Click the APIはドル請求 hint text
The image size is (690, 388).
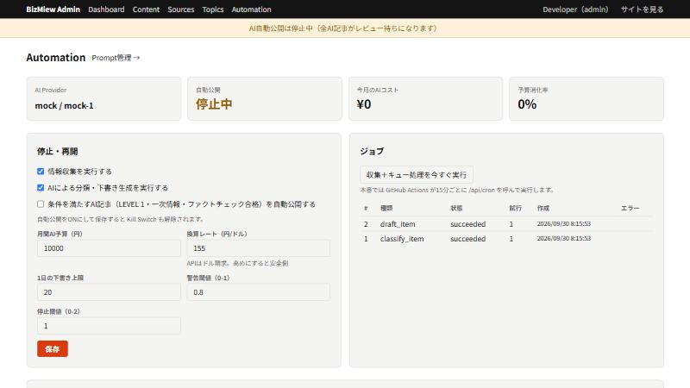238,263
